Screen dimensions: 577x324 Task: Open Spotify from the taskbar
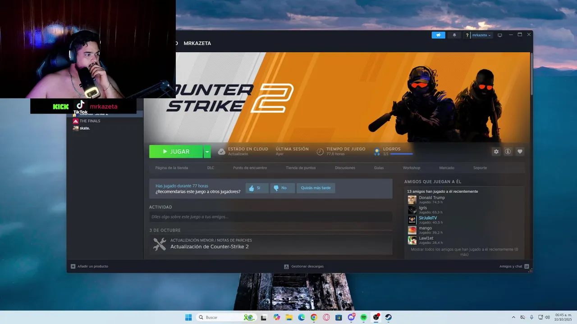click(363, 317)
